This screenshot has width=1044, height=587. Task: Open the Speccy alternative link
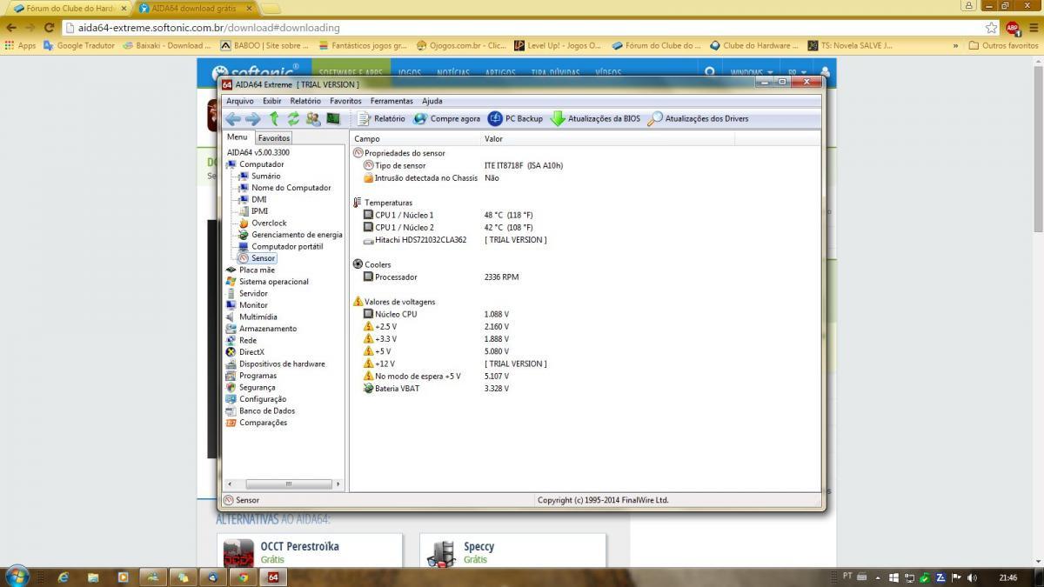[x=478, y=546]
